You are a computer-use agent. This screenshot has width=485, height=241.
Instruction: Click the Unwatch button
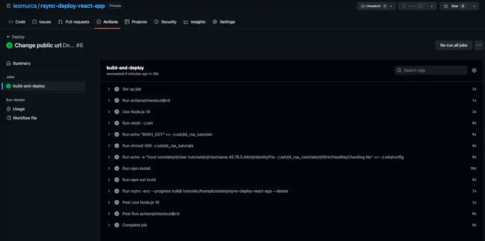[x=373, y=6]
